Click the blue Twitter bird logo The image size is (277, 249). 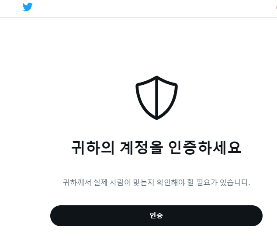coord(28,7)
